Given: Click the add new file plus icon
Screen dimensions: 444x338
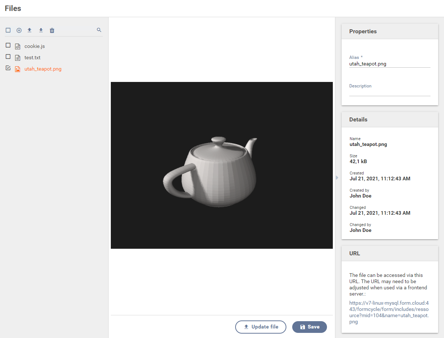Looking at the screenshot, I should click(x=19, y=30).
